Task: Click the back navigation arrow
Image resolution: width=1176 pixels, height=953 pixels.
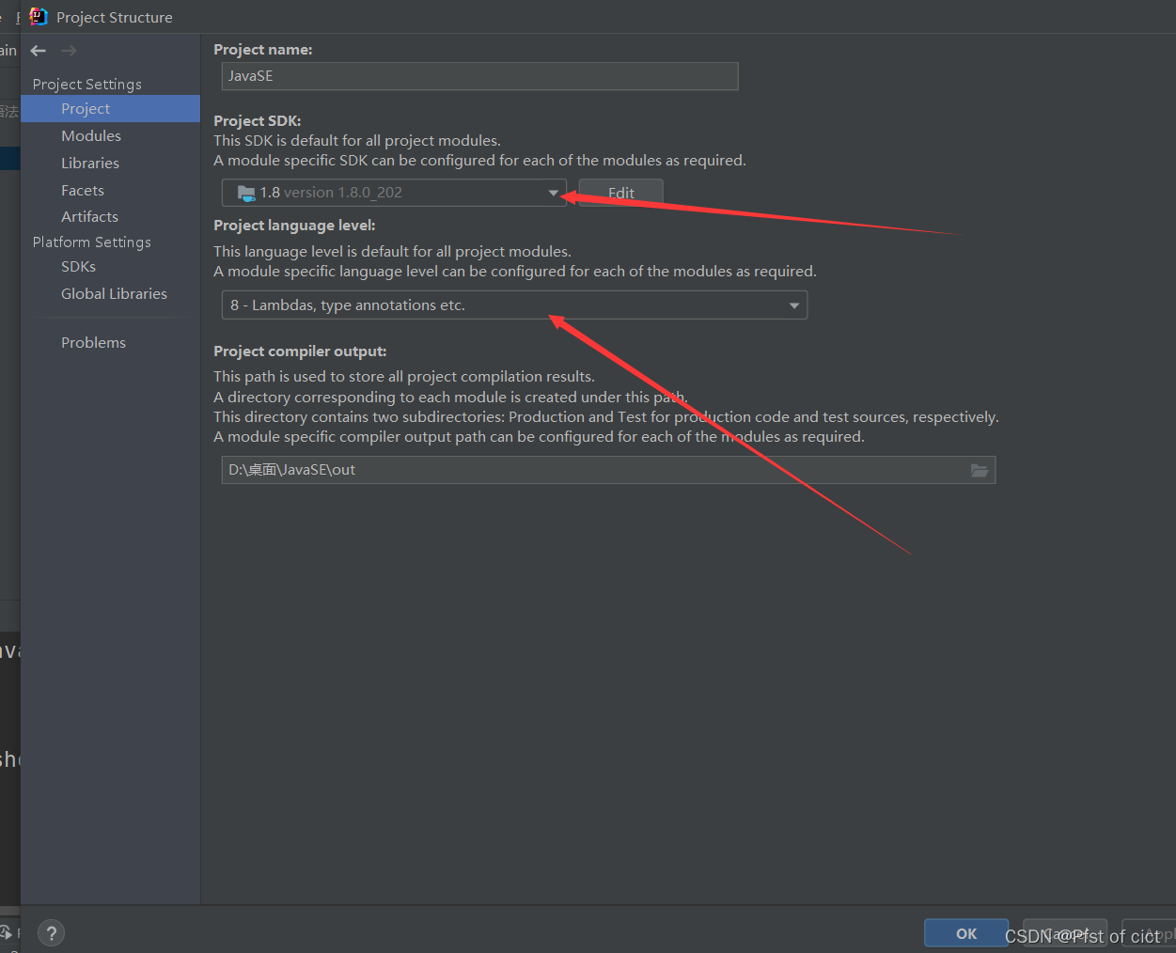Action: pos(39,51)
